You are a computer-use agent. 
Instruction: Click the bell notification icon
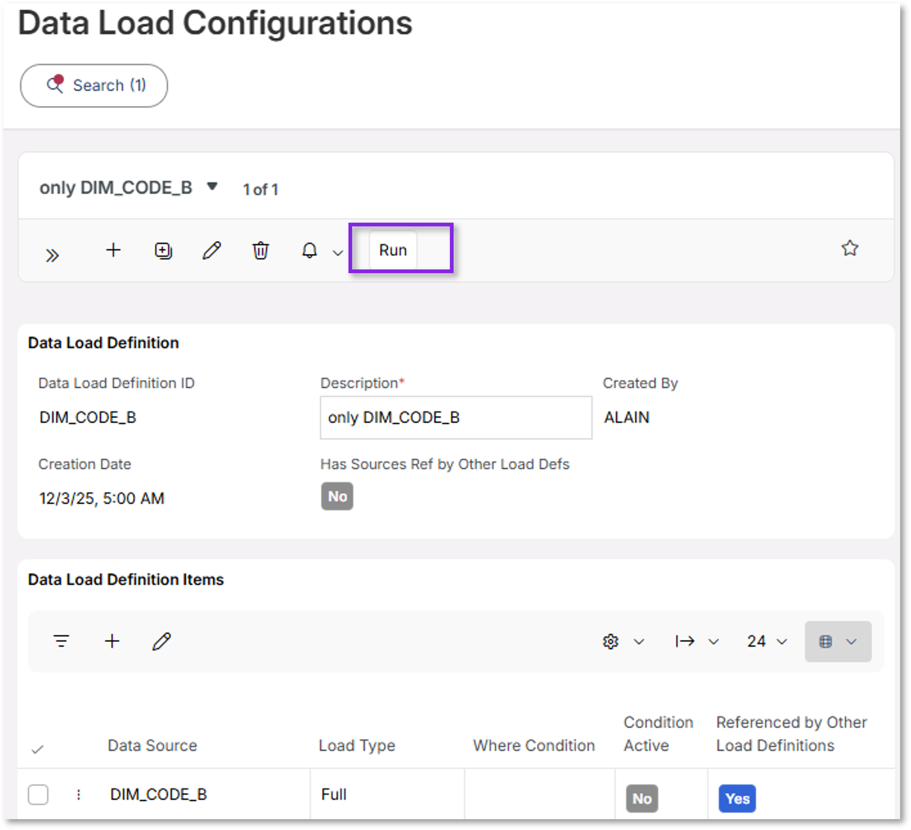coord(309,250)
